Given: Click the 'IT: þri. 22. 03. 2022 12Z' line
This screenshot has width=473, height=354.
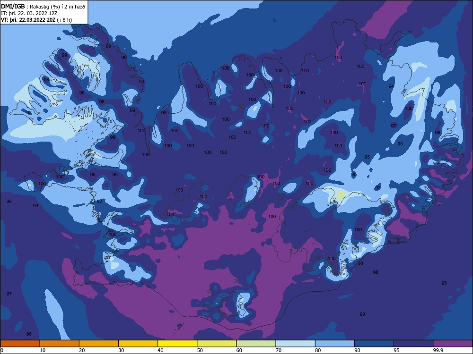Looking at the screenshot, I should [x=29, y=13].
